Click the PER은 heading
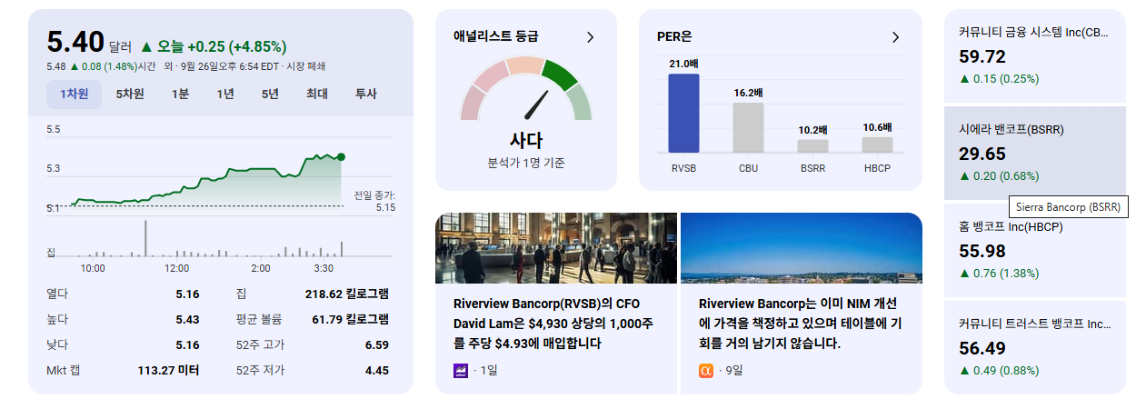Viewport: 1136px width, 409px height. [x=674, y=36]
